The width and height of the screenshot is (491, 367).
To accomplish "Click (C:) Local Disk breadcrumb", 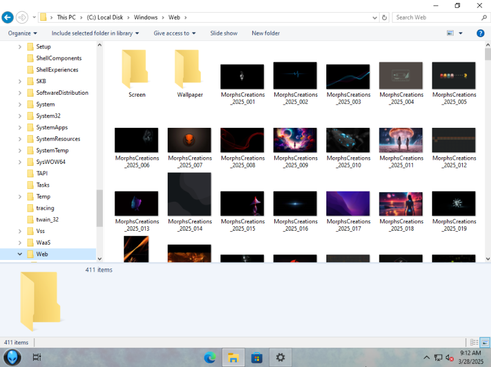I will pos(105,18).
